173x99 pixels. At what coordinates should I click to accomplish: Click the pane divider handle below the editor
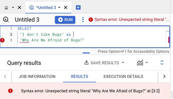click(86, 53)
